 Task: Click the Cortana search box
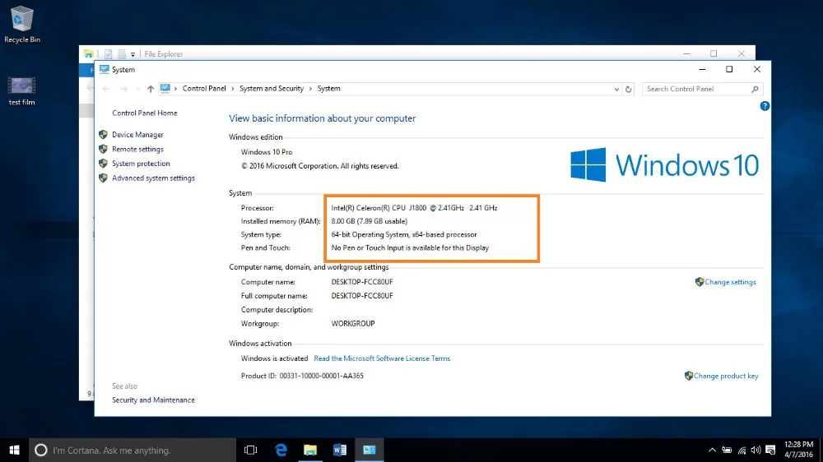[133, 450]
